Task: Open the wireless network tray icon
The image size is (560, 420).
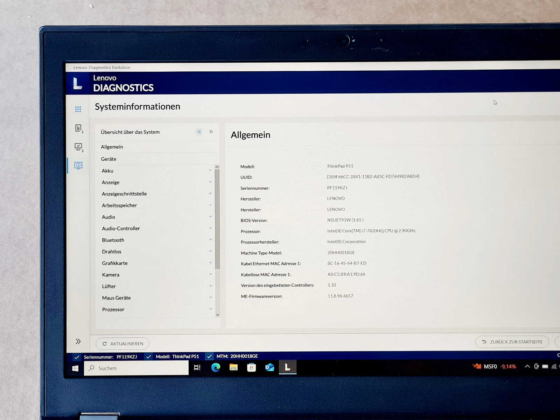Action: pyautogui.click(x=554, y=366)
